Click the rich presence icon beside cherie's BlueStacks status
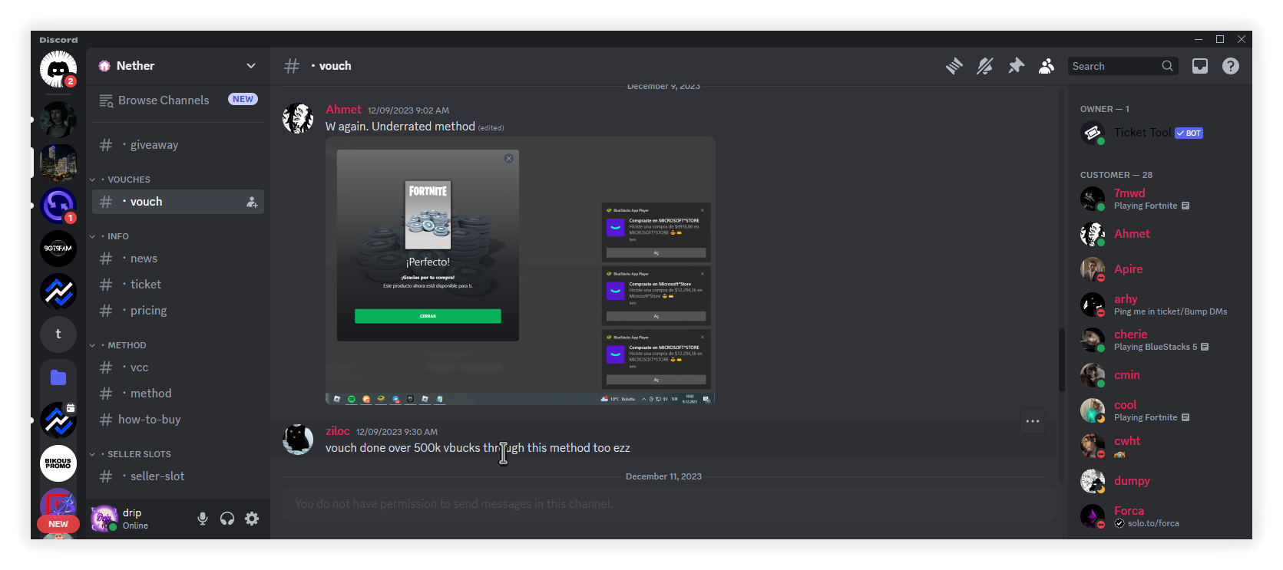Viewport: 1283px width, 570px height. [x=1205, y=347]
